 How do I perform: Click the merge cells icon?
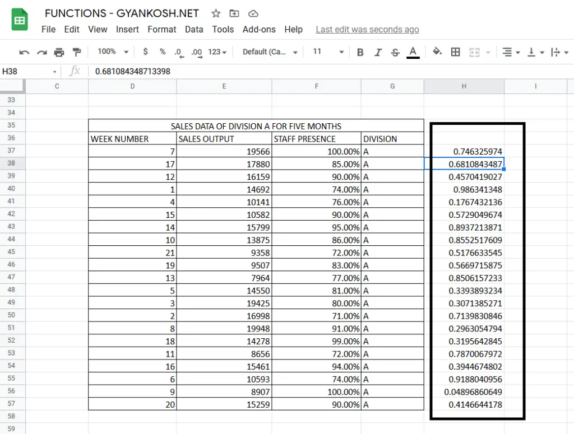[474, 52]
